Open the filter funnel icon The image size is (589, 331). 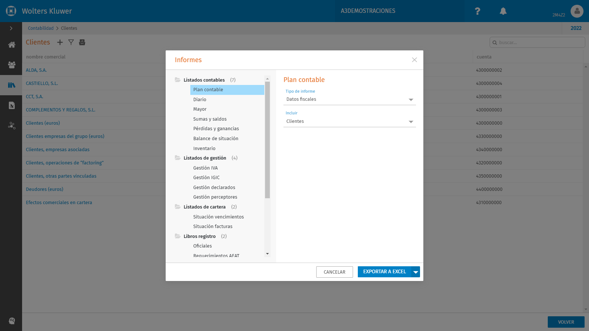(71, 42)
